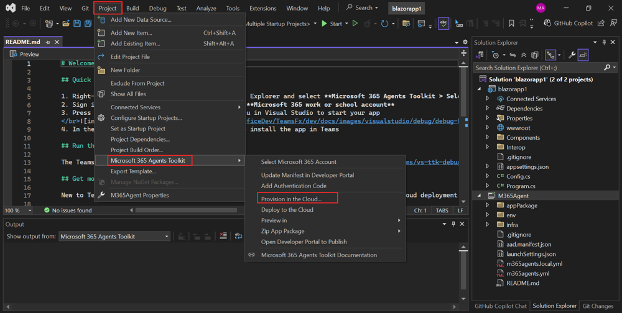The width and height of the screenshot is (622, 313).
Task: Click the Collapse All icon in Solution Explorer
Action: click(x=524, y=55)
